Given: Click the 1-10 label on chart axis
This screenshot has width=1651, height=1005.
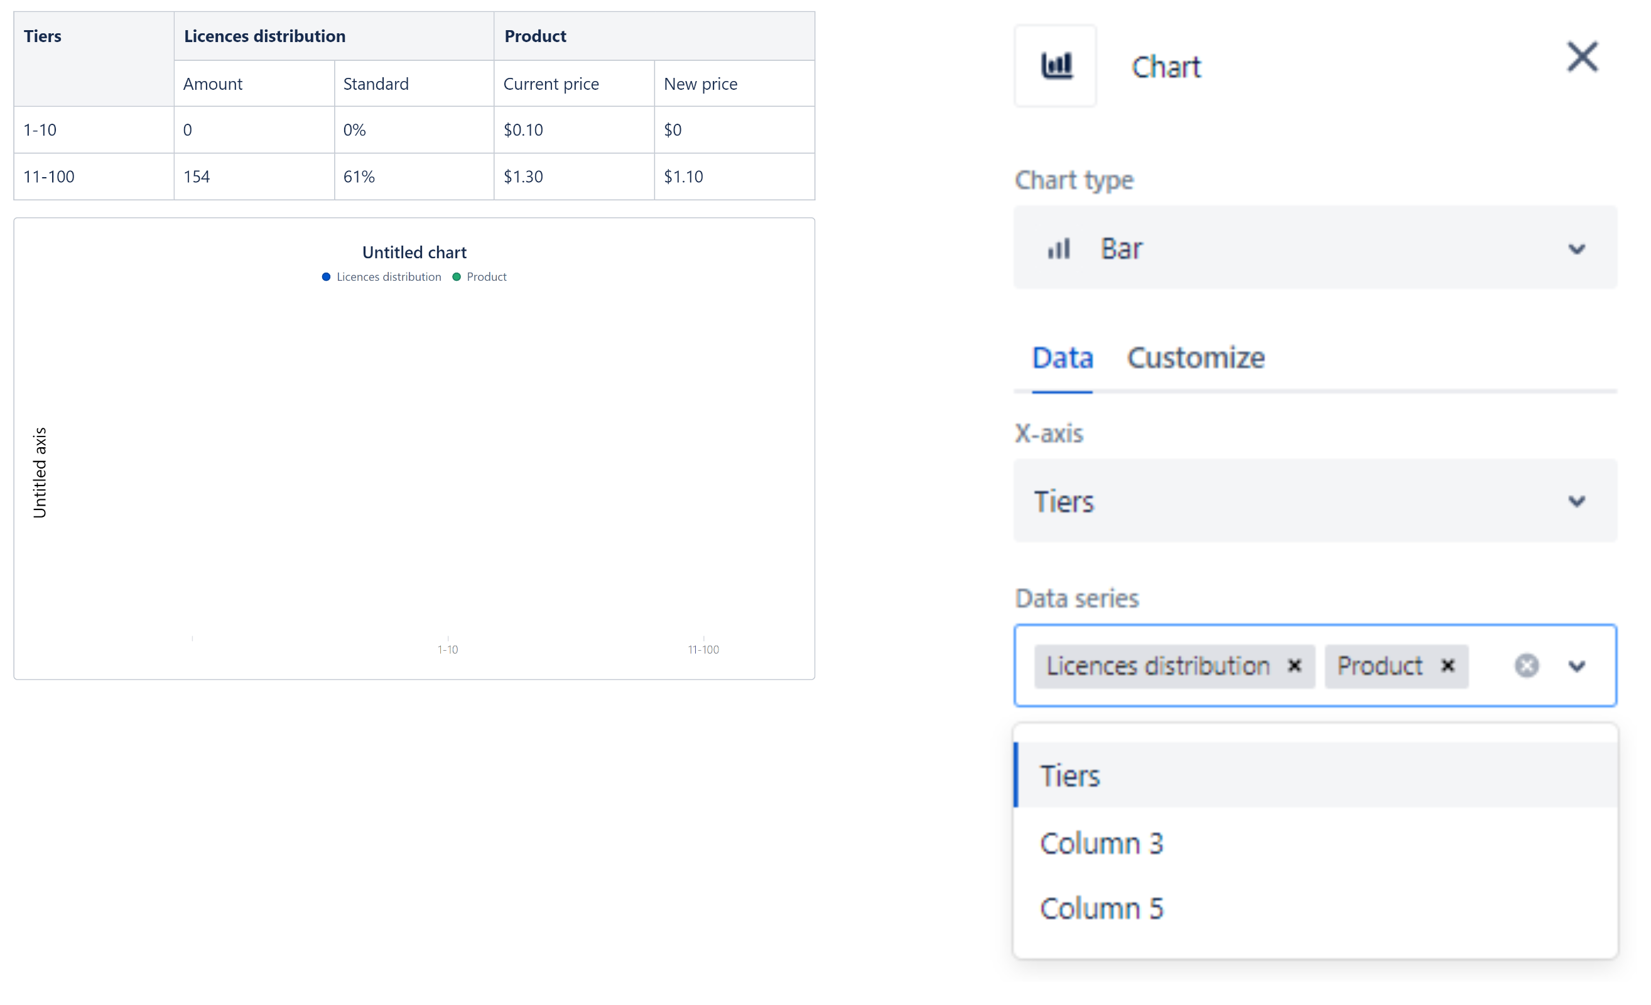Looking at the screenshot, I should coord(448,649).
